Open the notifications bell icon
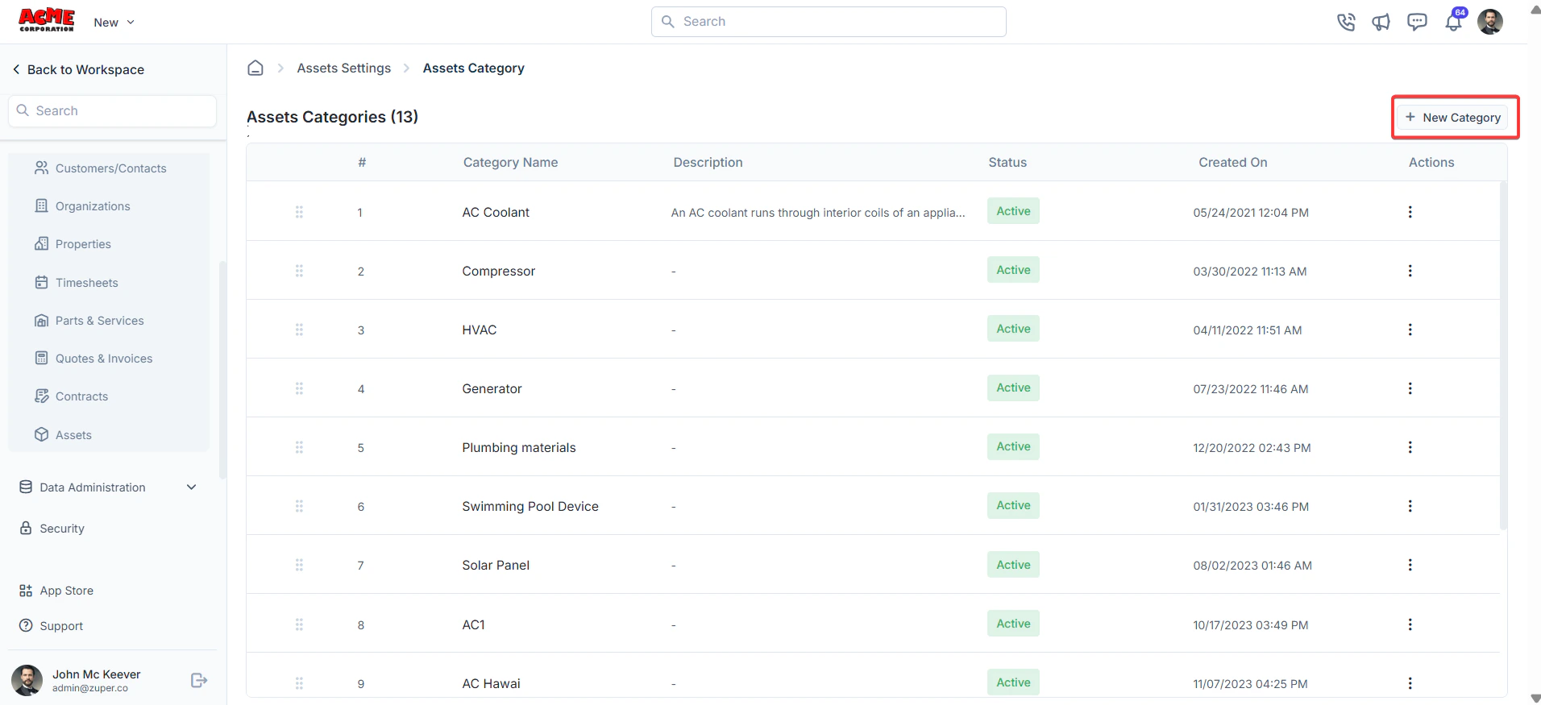The width and height of the screenshot is (1541, 705). [1454, 21]
